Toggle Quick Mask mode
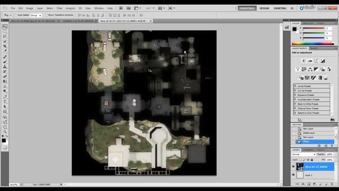 coord(5,147)
